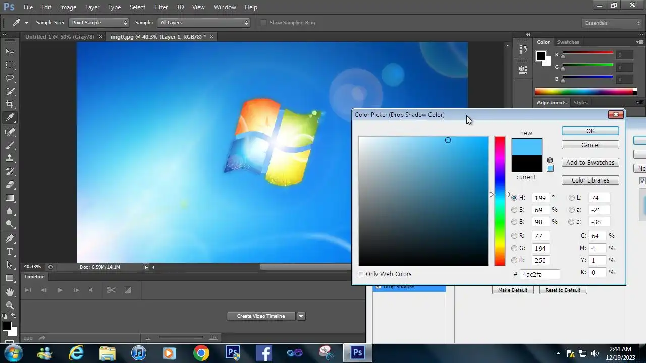This screenshot has height=363, width=646.
Task: Select the Rectangle shape tool
Action: [10, 278]
